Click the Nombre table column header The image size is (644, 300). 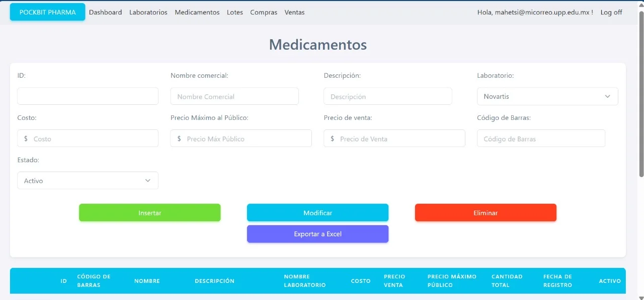tap(147, 281)
